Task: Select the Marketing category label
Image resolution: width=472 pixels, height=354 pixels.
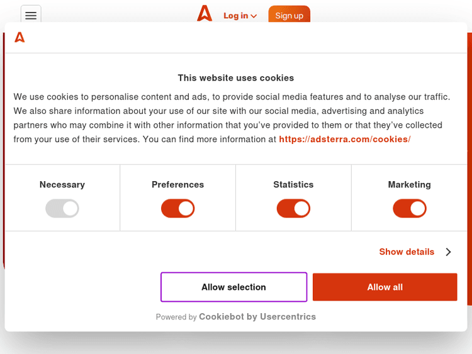Action: [409, 185]
